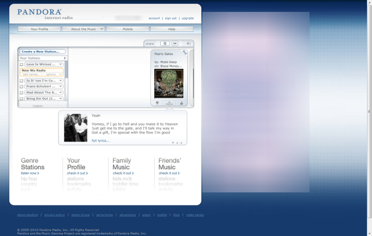372x236 pixels.
Task: Click the song history scrollbar
Action: (193, 83)
